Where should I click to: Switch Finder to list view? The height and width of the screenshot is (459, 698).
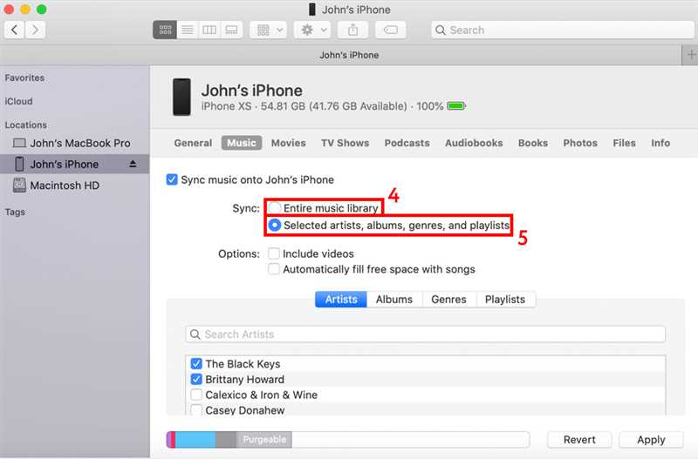(188, 30)
